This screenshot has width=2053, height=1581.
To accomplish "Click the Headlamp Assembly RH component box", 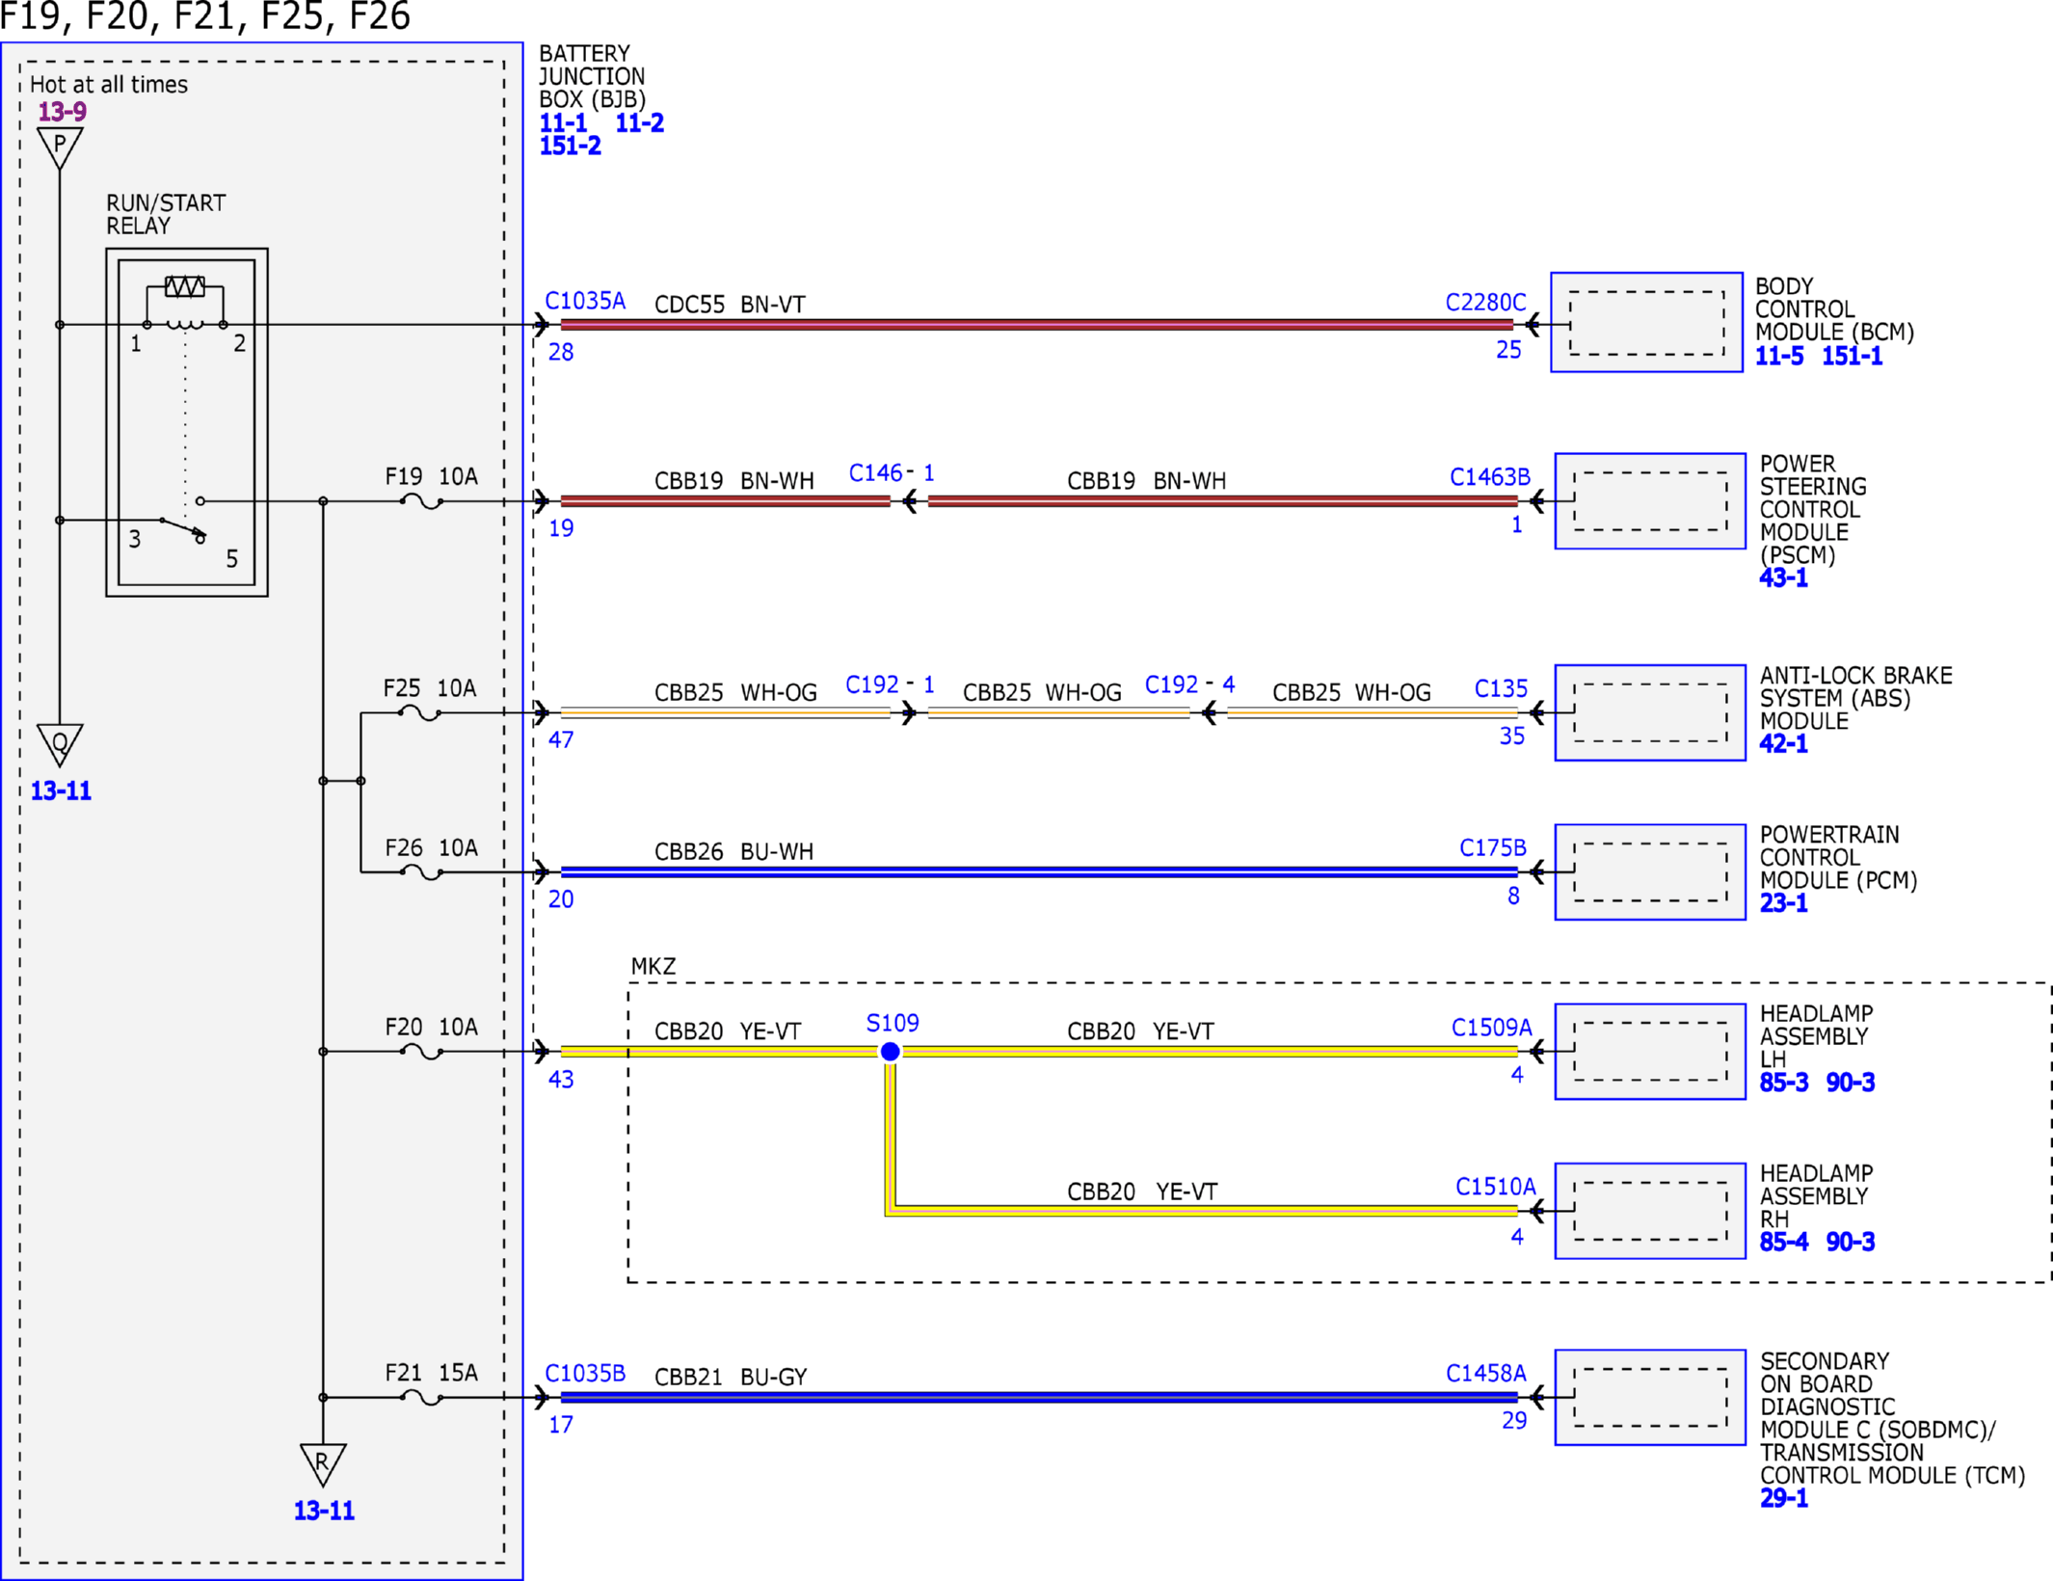I will click(1650, 1211).
